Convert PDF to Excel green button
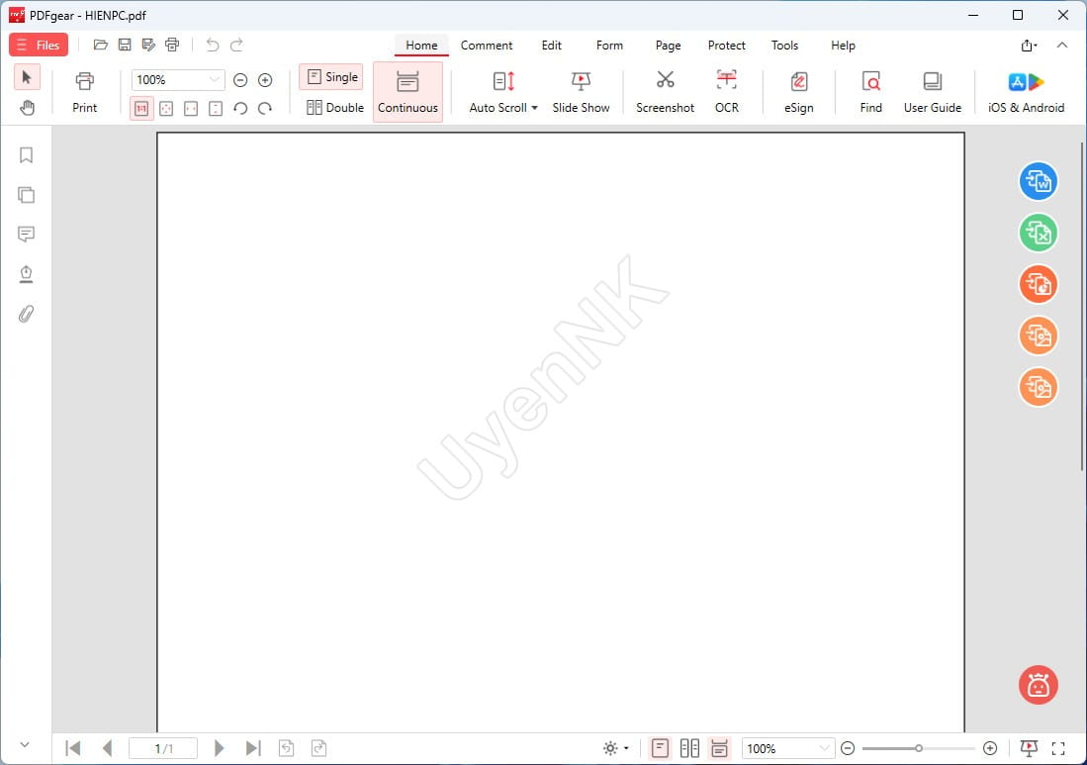1087x765 pixels. pyautogui.click(x=1038, y=233)
